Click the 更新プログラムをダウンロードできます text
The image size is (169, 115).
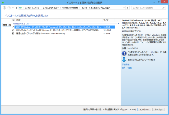(x=142, y=60)
